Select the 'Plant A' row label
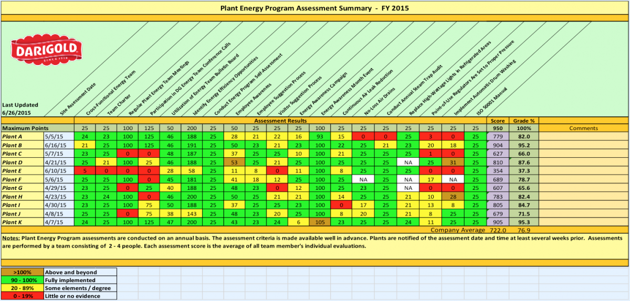This screenshot has height=301, width=630. pyautogui.click(x=22, y=136)
